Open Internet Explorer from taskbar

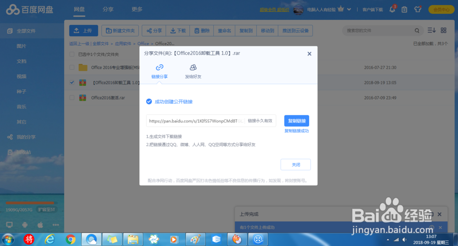[49, 239]
